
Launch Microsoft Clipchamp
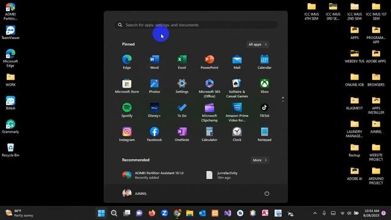210,112
